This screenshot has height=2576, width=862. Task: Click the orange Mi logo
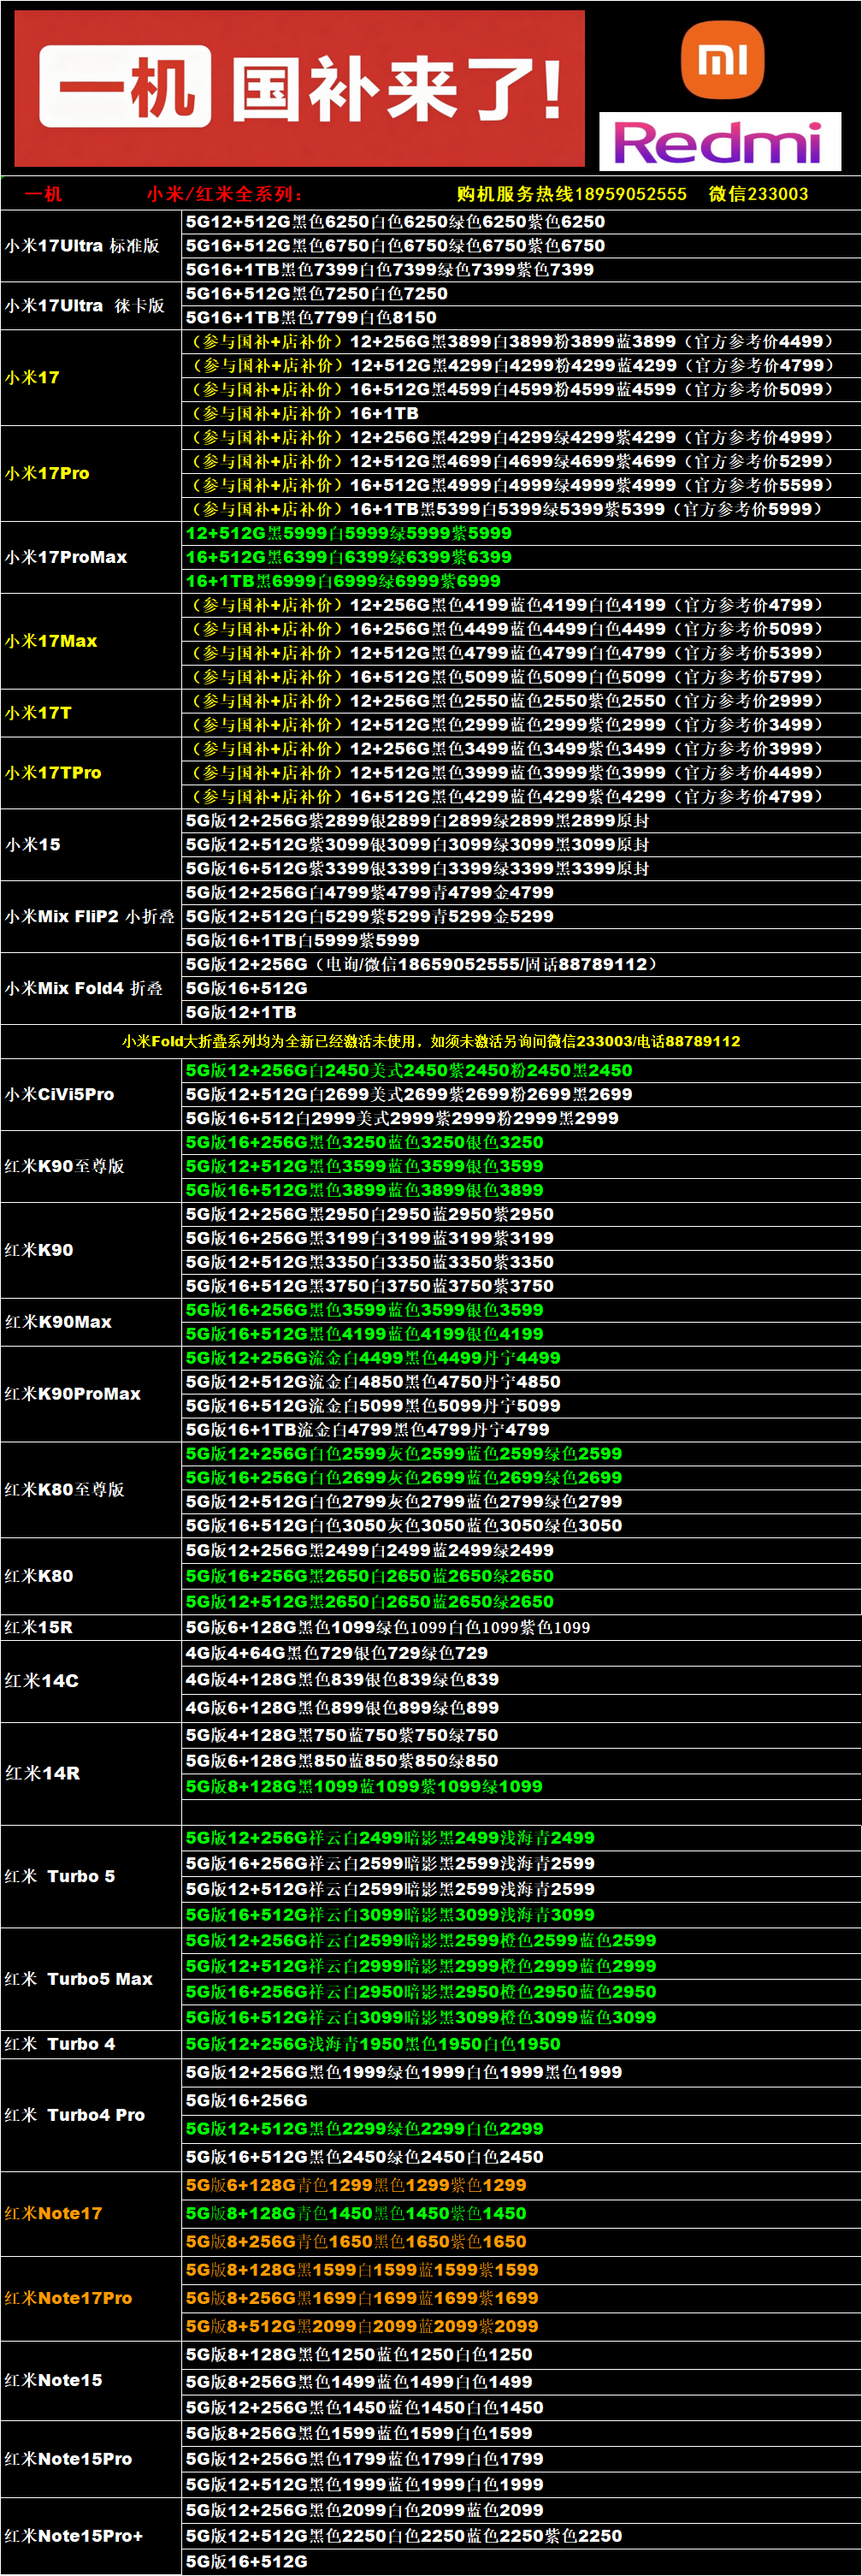(x=722, y=60)
